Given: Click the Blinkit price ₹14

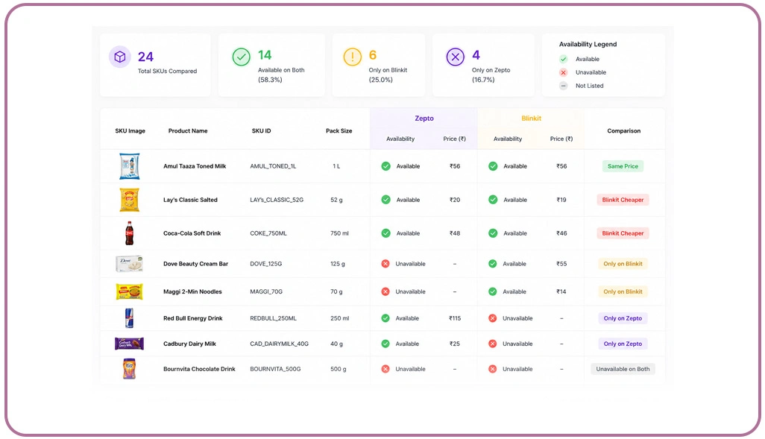Looking at the screenshot, I should point(561,291).
